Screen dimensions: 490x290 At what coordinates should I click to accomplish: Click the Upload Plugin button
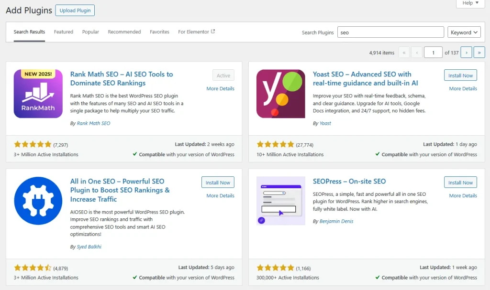75,11
